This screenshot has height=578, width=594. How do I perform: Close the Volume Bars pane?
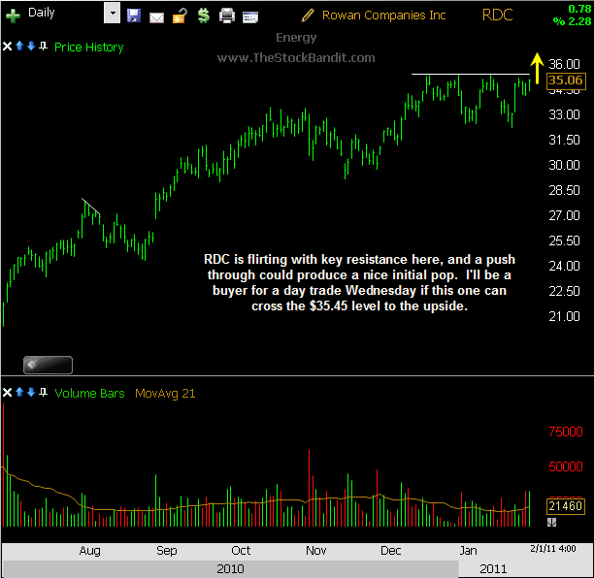click(x=9, y=393)
